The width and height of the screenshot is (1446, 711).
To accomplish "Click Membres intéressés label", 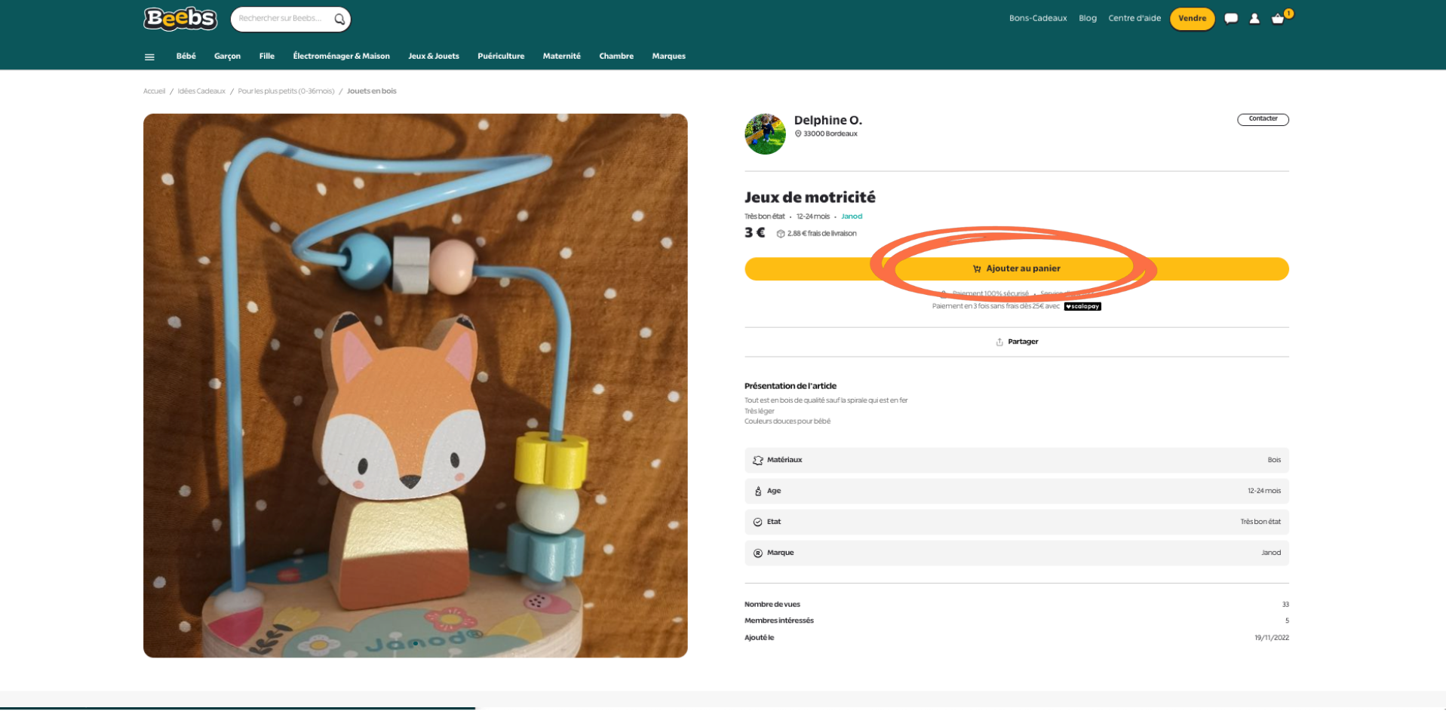I will point(779,621).
